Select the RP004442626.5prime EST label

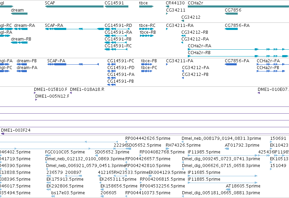pos(148,138)
